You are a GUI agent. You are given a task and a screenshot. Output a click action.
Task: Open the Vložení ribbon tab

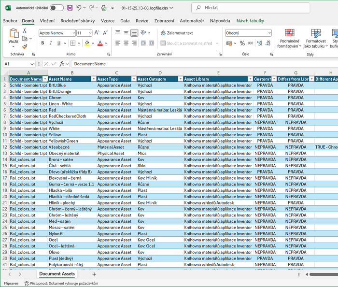(x=47, y=21)
